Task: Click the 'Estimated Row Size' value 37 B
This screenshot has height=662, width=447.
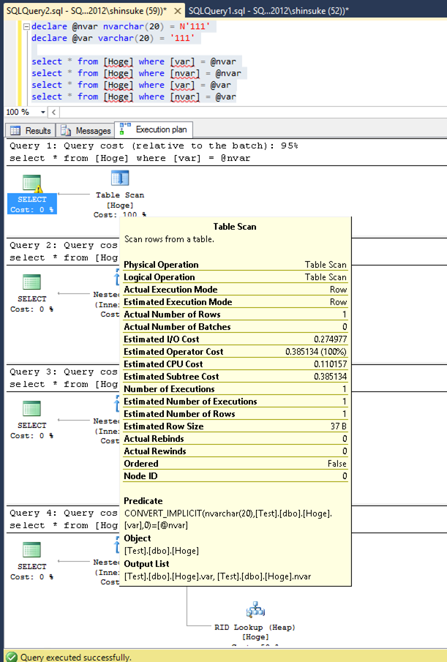Action: pyautogui.click(x=339, y=426)
